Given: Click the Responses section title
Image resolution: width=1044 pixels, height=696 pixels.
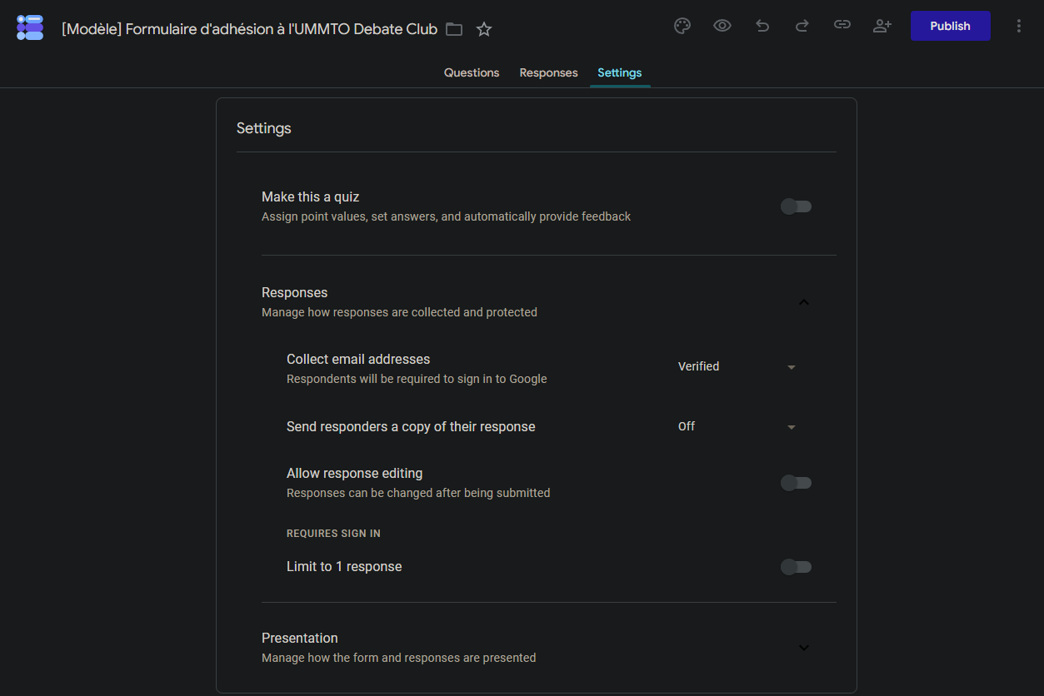Looking at the screenshot, I should (x=295, y=293).
